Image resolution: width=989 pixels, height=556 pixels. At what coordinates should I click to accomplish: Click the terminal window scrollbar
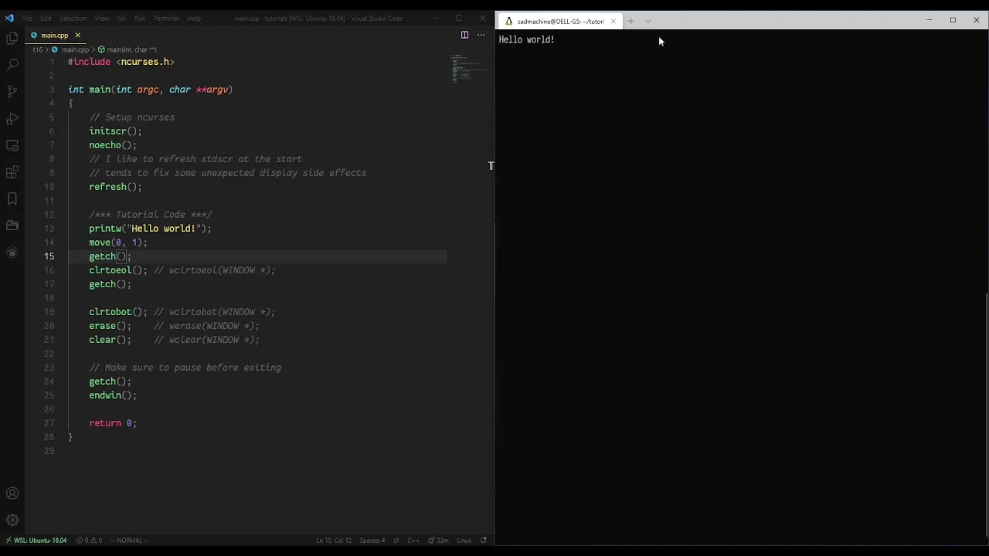point(986,415)
